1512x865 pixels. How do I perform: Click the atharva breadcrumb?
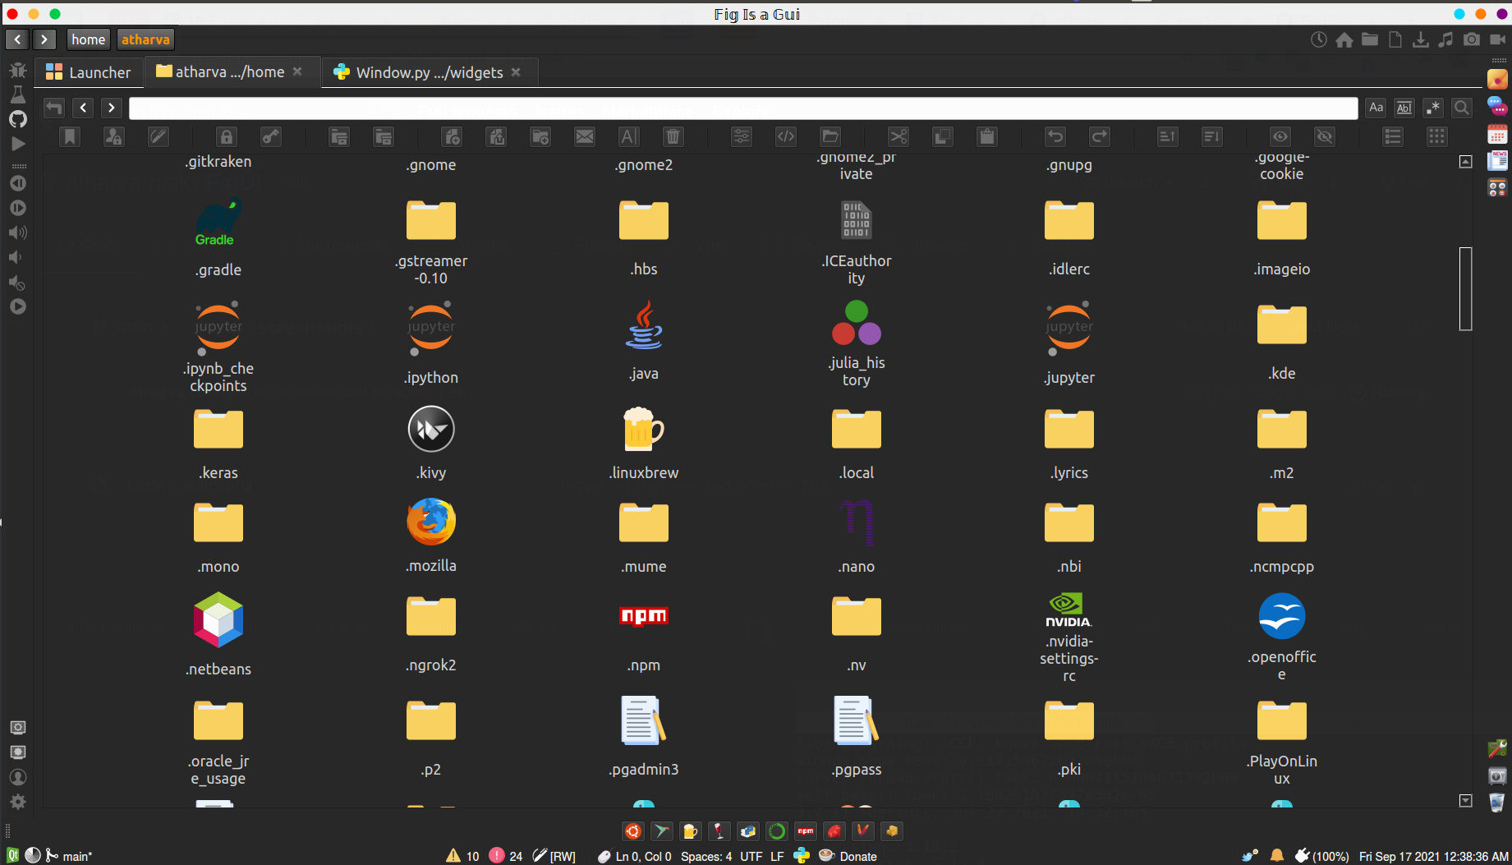click(x=145, y=39)
